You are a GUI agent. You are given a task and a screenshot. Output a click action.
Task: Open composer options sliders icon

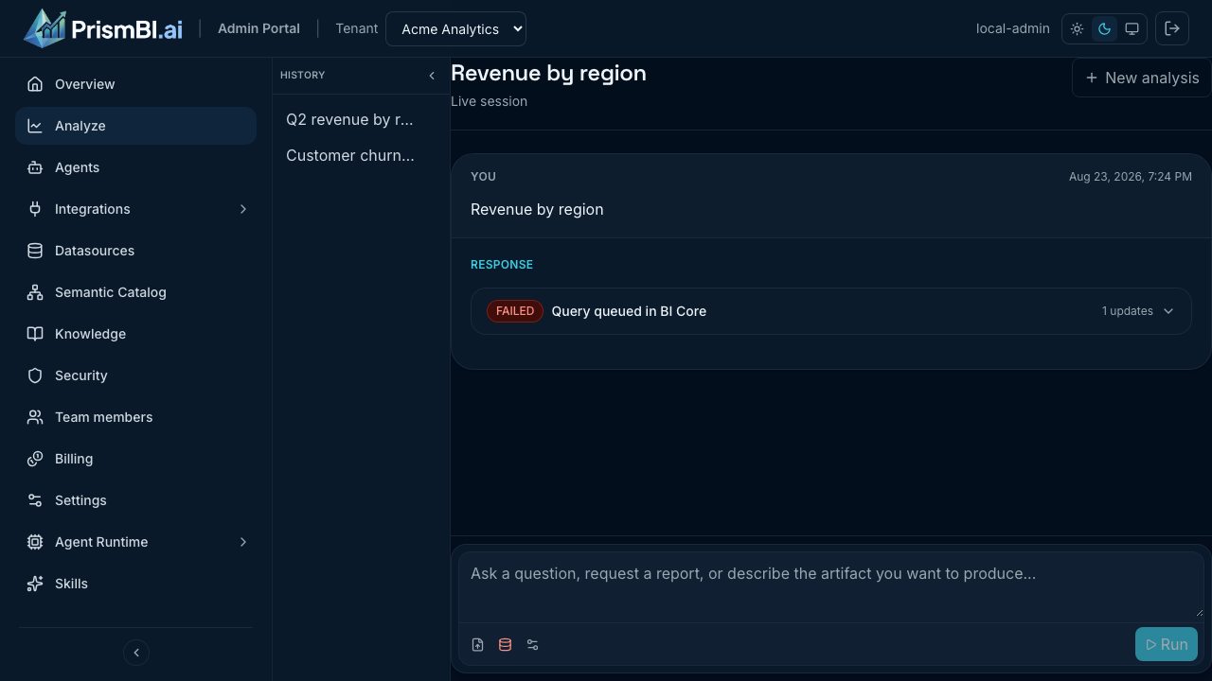[x=532, y=645]
